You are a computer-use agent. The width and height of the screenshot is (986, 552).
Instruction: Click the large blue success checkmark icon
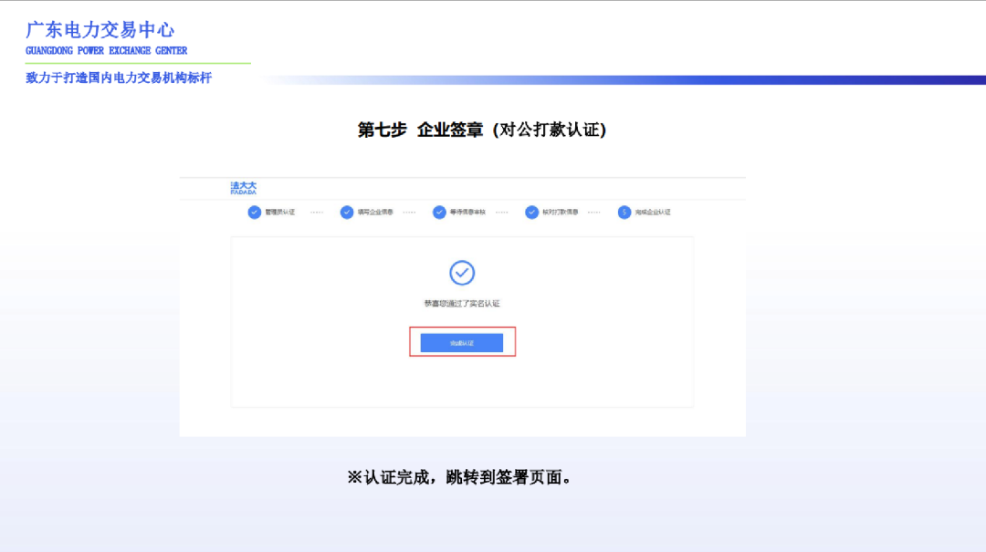462,272
